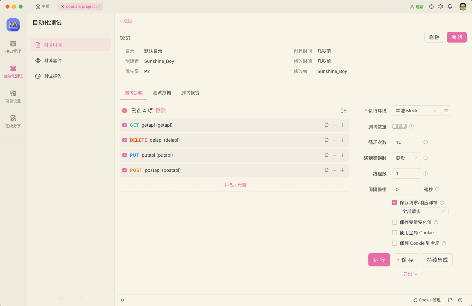Click the 循环次数 input showing 10
This screenshot has width=472, height=306.
coord(406,142)
